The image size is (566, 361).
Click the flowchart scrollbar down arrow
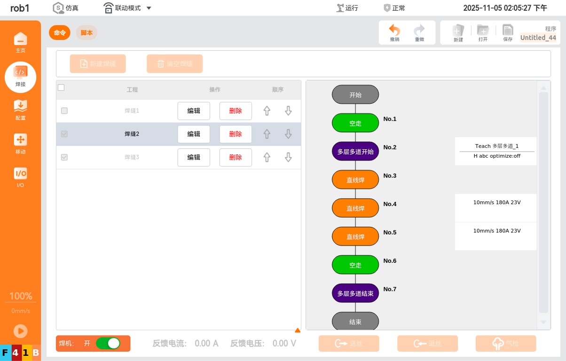(x=543, y=322)
